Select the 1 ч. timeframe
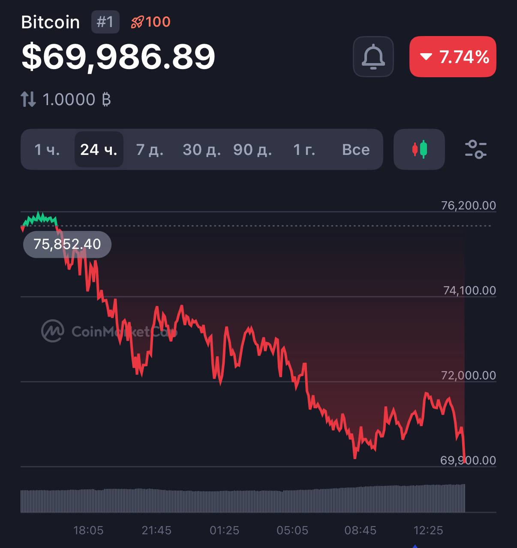Viewport: 517px width, 548px height. tap(47, 149)
